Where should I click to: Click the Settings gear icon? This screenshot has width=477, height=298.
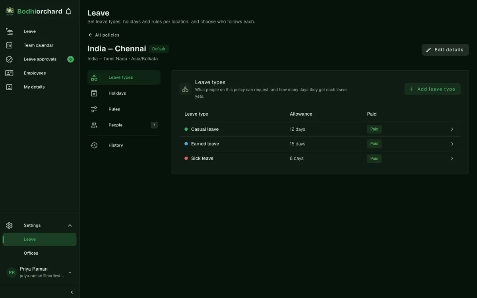click(10, 225)
